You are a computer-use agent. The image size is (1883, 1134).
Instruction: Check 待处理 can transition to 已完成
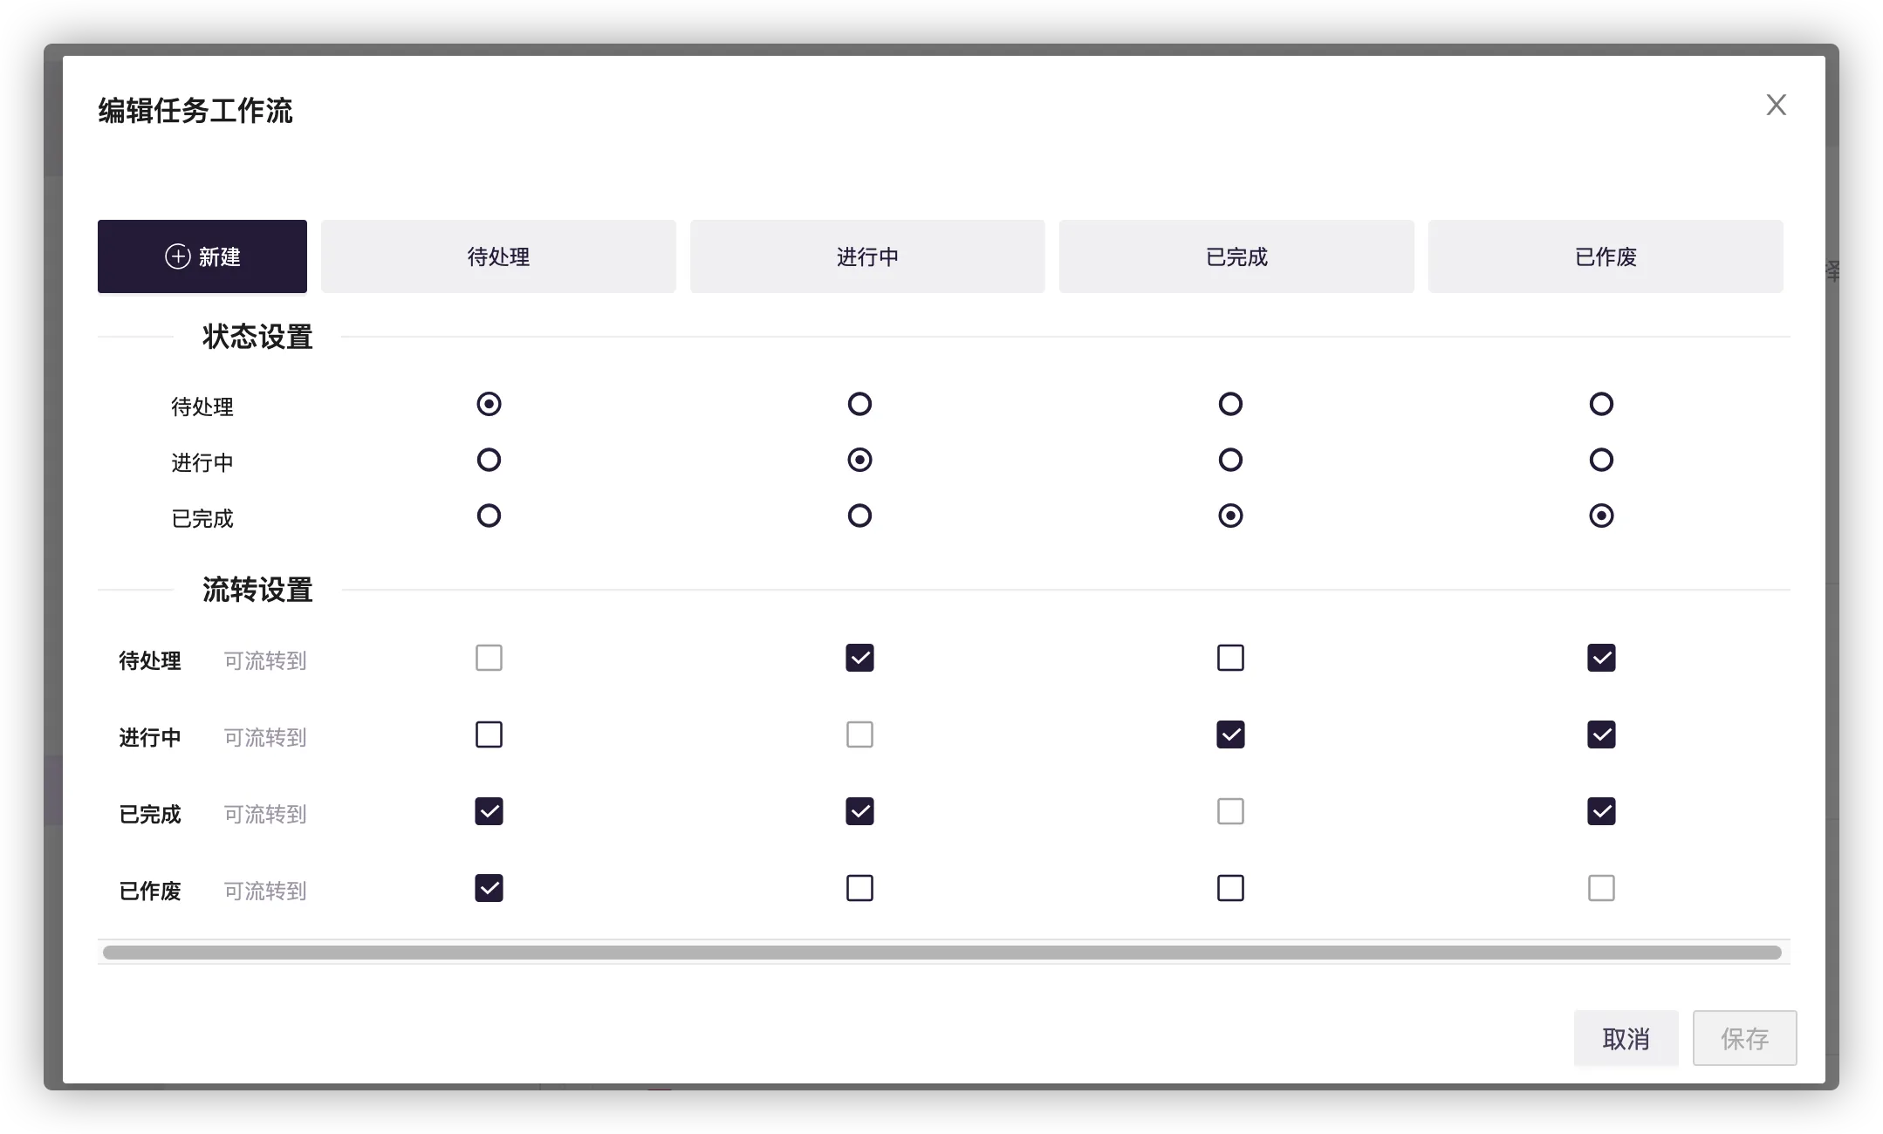pyautogui.click(x=1230, y=658)
